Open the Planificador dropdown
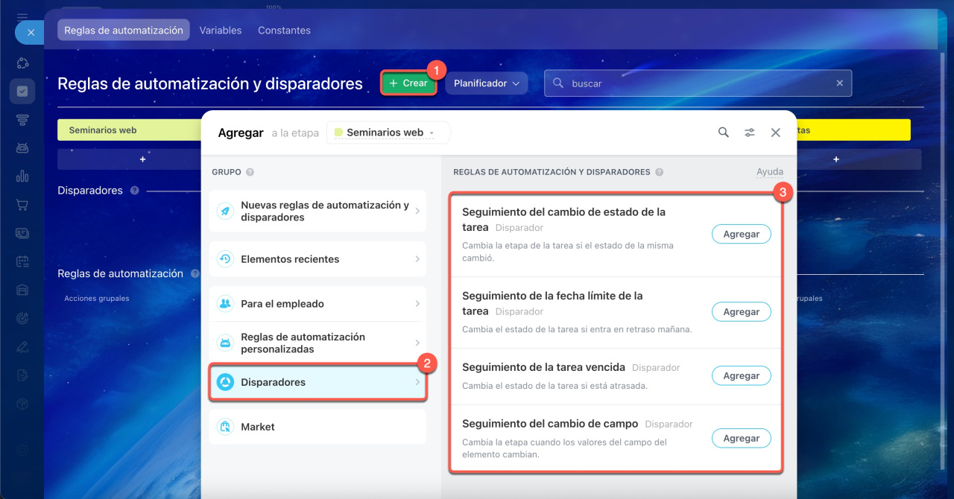The height and width of the screenshot is (499, 954). click(x=486, y=83)
